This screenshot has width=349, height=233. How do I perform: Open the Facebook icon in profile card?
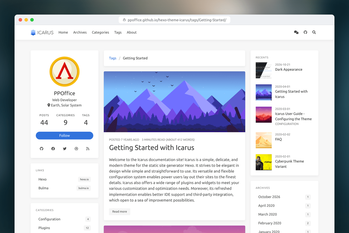(53, 149)
